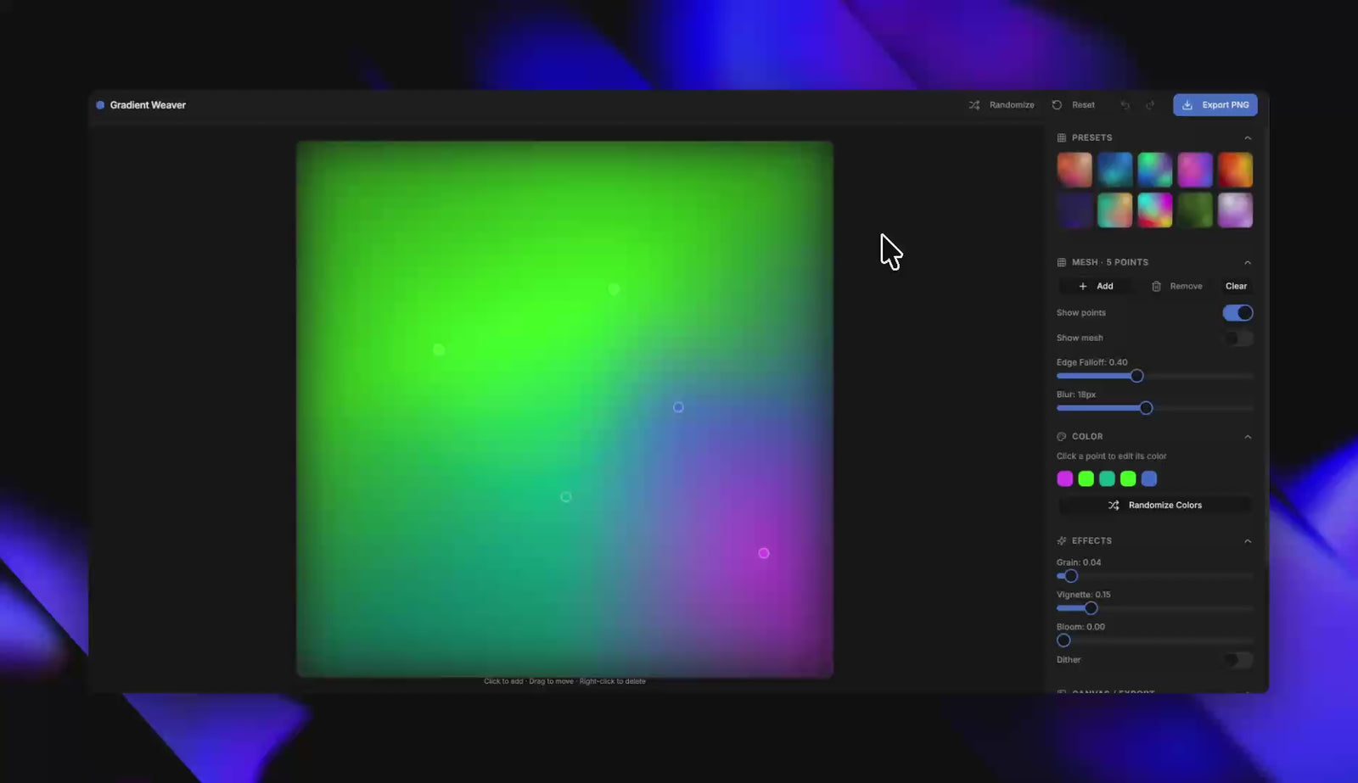This screenshot has width=1358, height=783.
Task: Enable the Show mesh toggle
Action: [x=1237, y=338]
